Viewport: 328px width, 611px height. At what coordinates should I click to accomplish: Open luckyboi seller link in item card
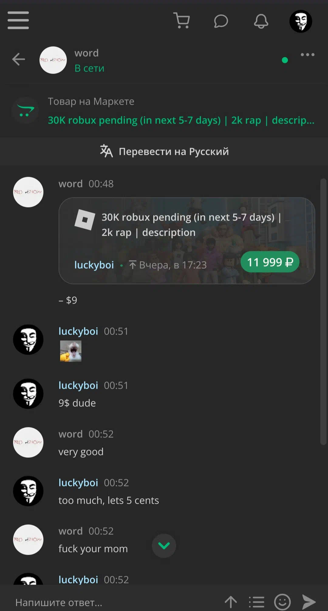pos(94,265)
